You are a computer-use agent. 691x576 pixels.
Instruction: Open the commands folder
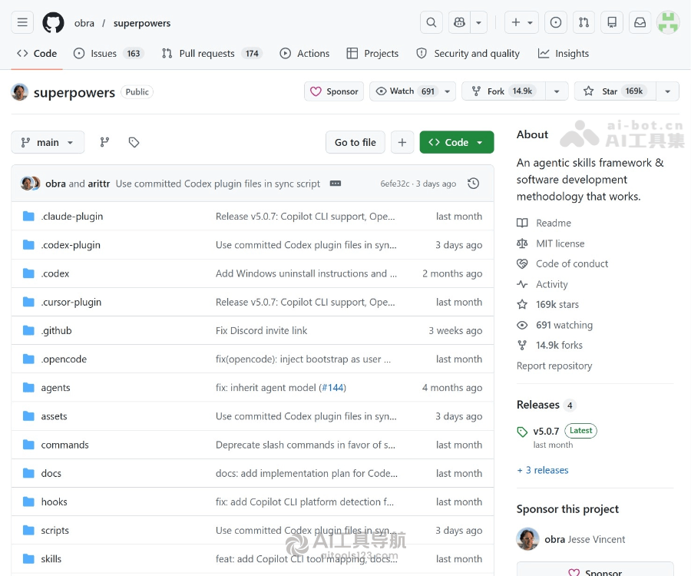[64, 445]
